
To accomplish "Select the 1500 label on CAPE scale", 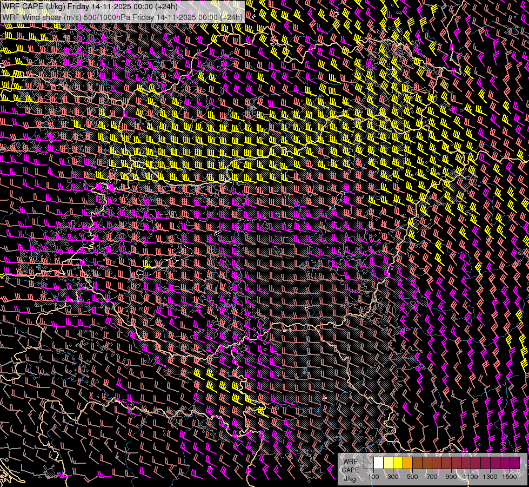I will [510, 477].
